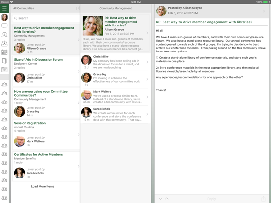Viewport: 271px width, 203px height.
Task: Open 'How are you using your Committee Communities?' thread
Action: [46, 103]
